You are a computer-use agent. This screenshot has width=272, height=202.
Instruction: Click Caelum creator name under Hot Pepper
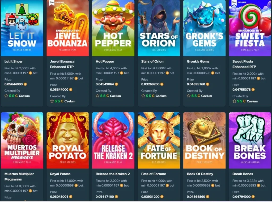coord(115,96)
